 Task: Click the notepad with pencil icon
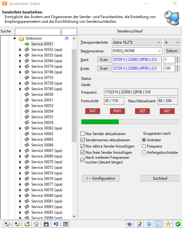139,224
